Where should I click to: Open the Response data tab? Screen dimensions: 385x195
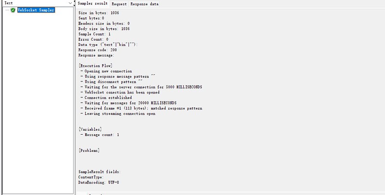[144, 4]
